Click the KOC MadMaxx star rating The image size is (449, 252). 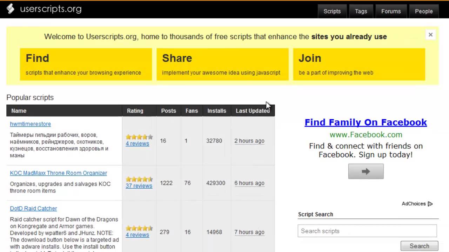click(139, 179)
